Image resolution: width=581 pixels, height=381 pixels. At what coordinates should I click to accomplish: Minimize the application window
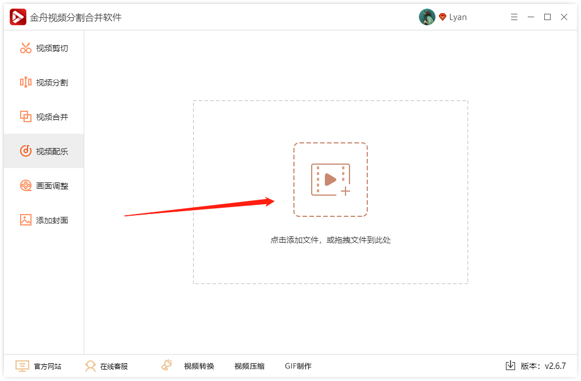pos(531,17)
